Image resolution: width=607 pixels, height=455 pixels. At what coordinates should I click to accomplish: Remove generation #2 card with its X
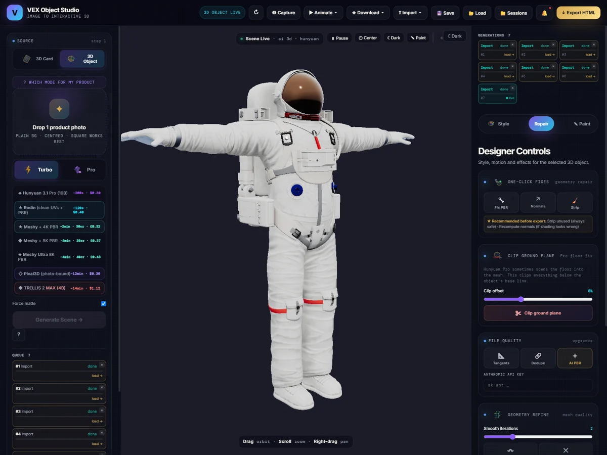pos(553,45)
